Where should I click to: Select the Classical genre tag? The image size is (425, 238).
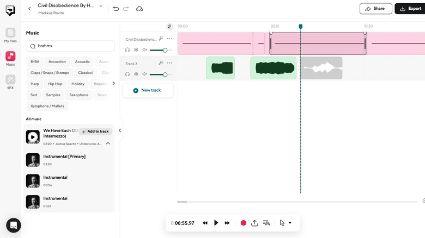pos(85,73)
